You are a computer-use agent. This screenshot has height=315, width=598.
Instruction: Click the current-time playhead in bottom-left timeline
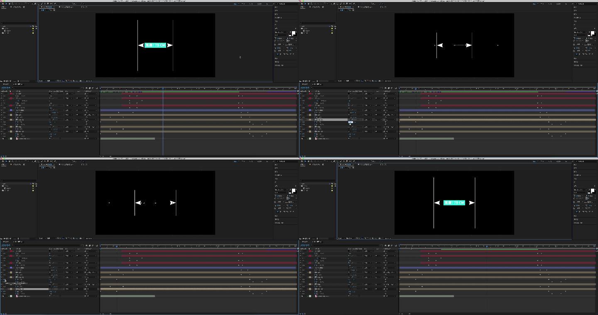(x=117, y=246)
